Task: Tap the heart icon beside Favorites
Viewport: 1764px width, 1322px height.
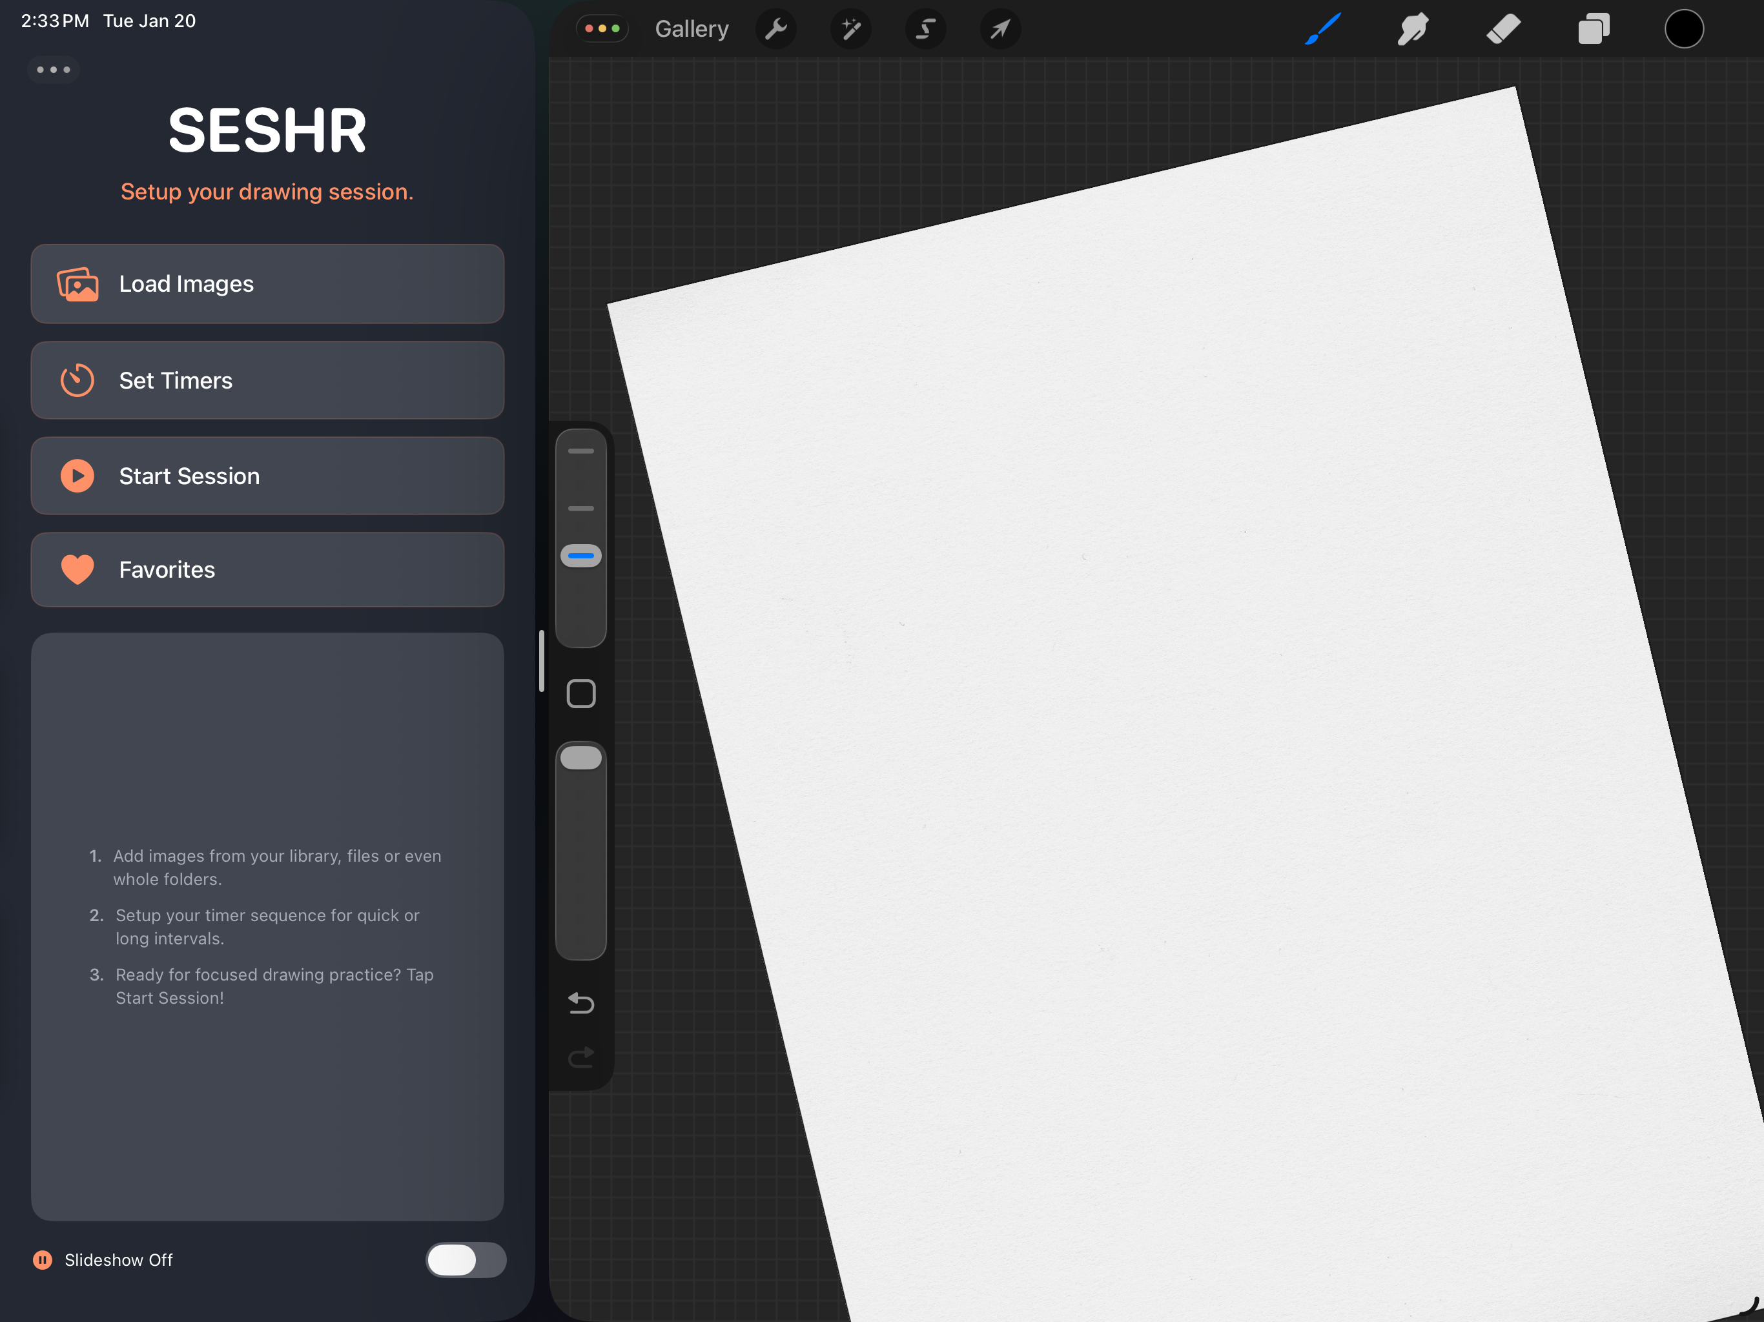Action: [77, 569]
